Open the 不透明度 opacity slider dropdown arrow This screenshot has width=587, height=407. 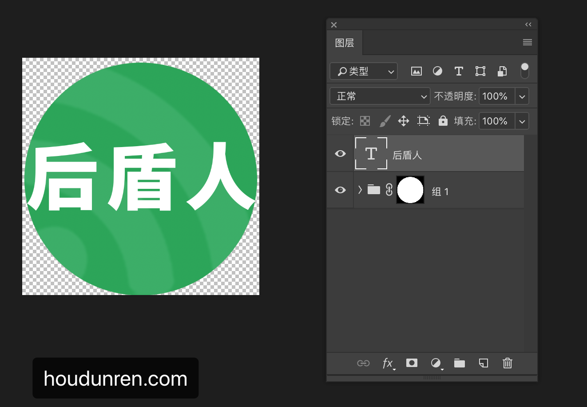coord(522,96)
